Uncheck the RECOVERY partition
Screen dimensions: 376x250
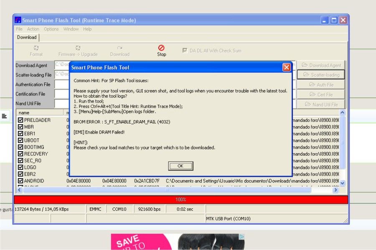pyautogui.click(x=20, y=154)
